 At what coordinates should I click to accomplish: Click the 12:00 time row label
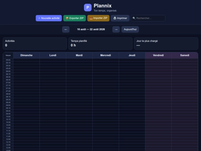point(8,139)
